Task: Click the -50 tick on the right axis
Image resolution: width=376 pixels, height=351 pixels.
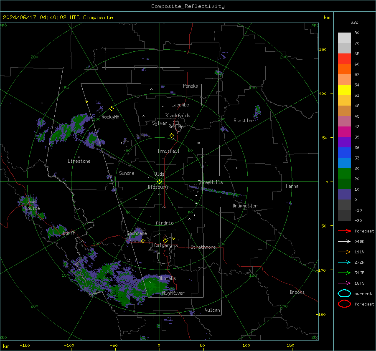Action: pos(324,226)
